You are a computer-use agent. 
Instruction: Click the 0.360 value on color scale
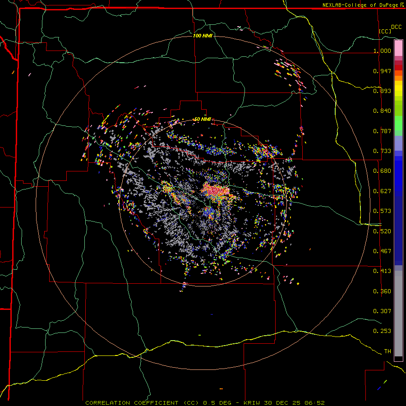click(382, 291)
